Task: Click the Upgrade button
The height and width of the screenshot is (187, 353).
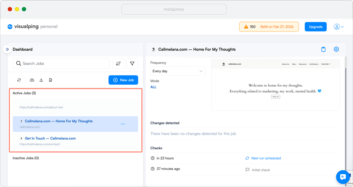Action: [316, 27]
